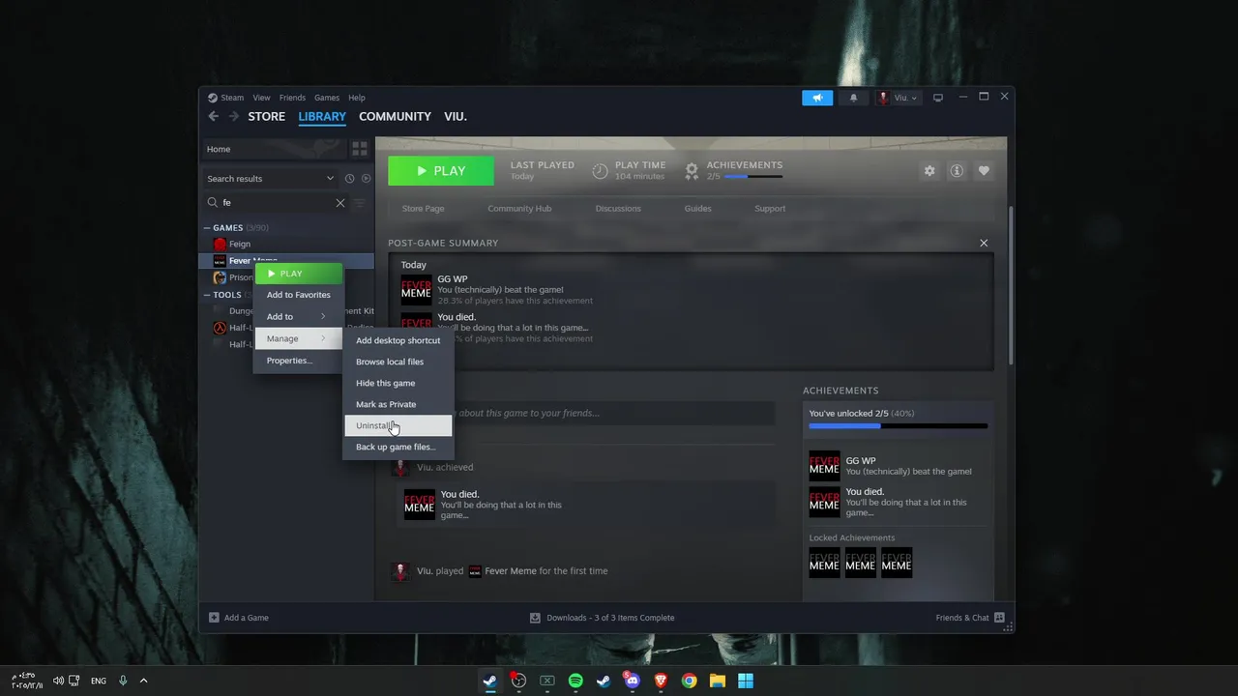This screenshot has height=696, width=1238.
Task: Open Downloads status in bottom bar
Action: pyautogui.click(x=602, y=618)
